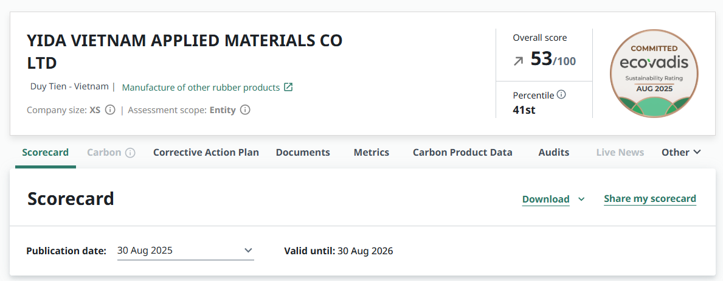Click the Company size info icon

tap(110, 110)
